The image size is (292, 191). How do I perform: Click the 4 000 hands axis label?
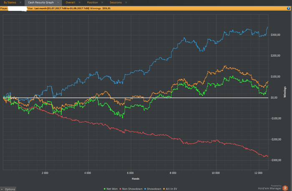click(x=88, y=173)
